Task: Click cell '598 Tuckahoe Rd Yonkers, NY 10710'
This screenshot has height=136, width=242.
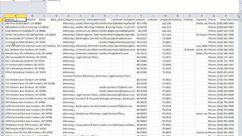Action: coord(16,128)
